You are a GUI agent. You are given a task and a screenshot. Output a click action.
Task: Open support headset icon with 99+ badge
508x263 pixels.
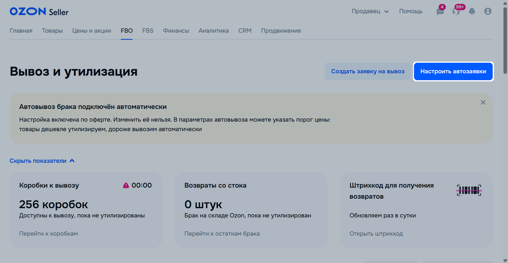[456, 11]
